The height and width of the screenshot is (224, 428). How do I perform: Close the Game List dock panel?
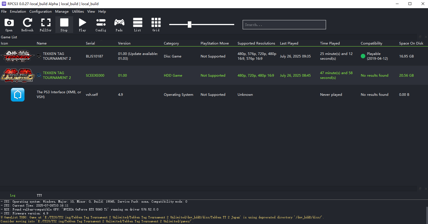425,37
